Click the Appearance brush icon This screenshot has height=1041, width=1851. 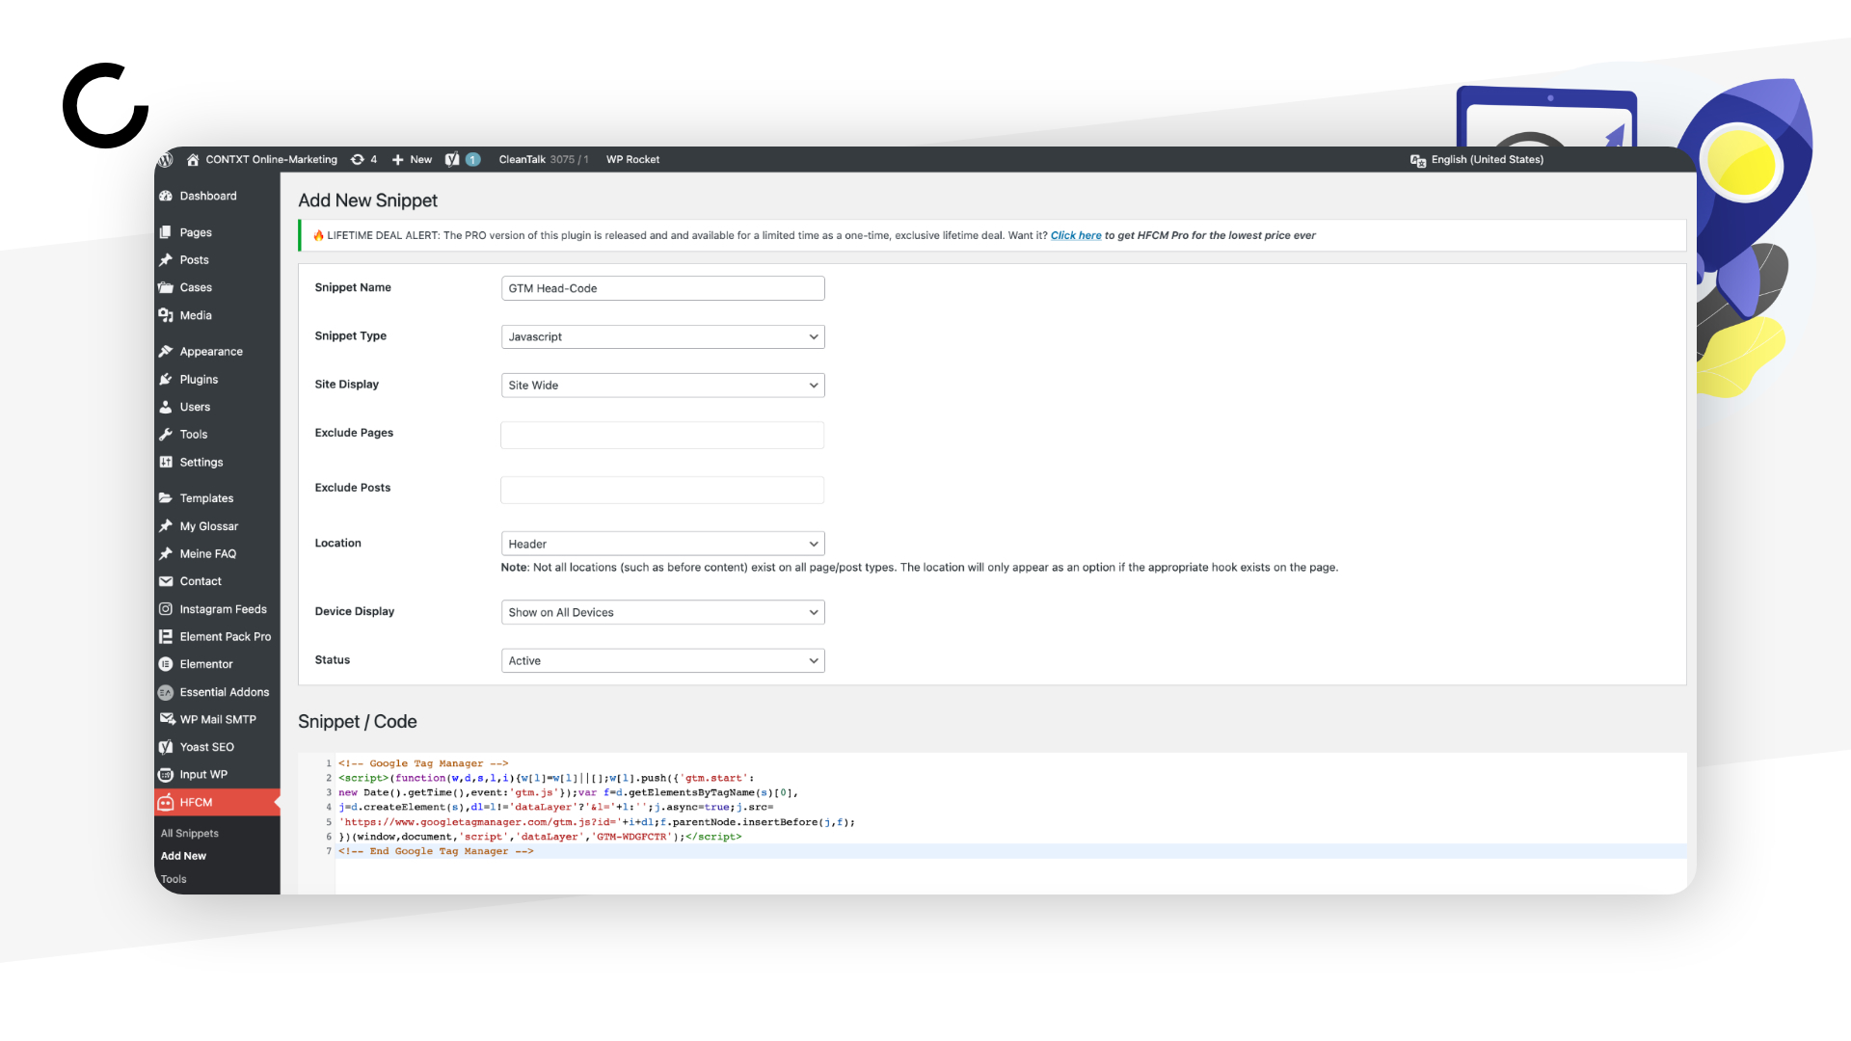[x=166, y=352]
